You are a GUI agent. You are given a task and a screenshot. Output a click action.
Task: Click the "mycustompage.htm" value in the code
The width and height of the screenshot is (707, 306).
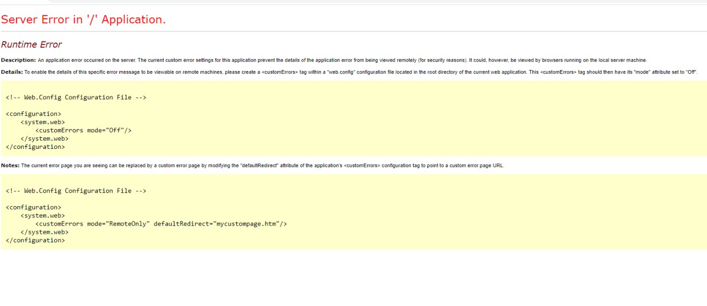[x=246, y=224]
